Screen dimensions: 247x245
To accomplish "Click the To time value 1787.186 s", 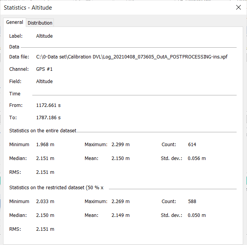I will click(x=48, y=118).
